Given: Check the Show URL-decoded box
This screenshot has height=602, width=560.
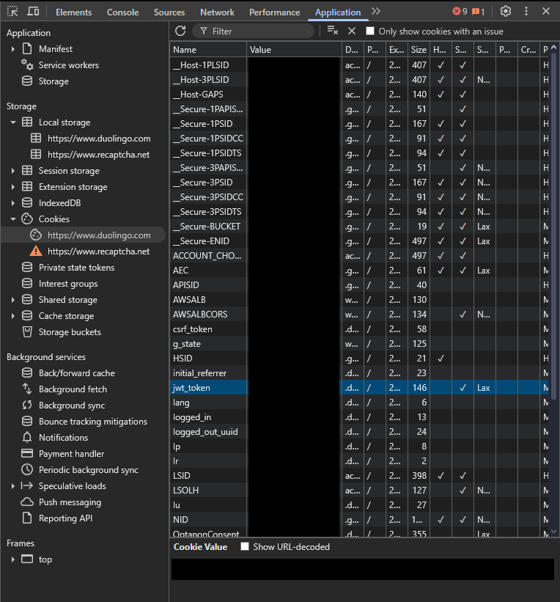Looking at the screenshot, I should (245, 546).
